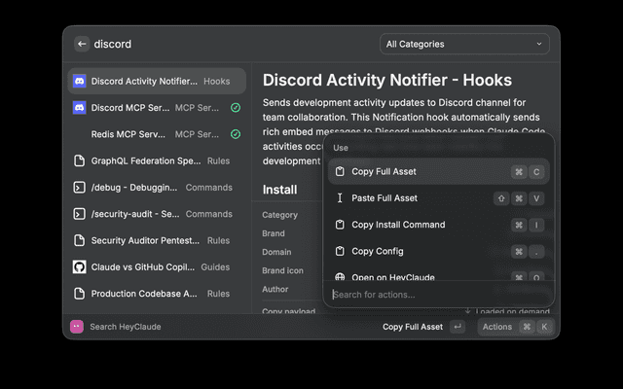
Task: Click Discord icon of Activity Notifier row
Action: tap(80, 81)
